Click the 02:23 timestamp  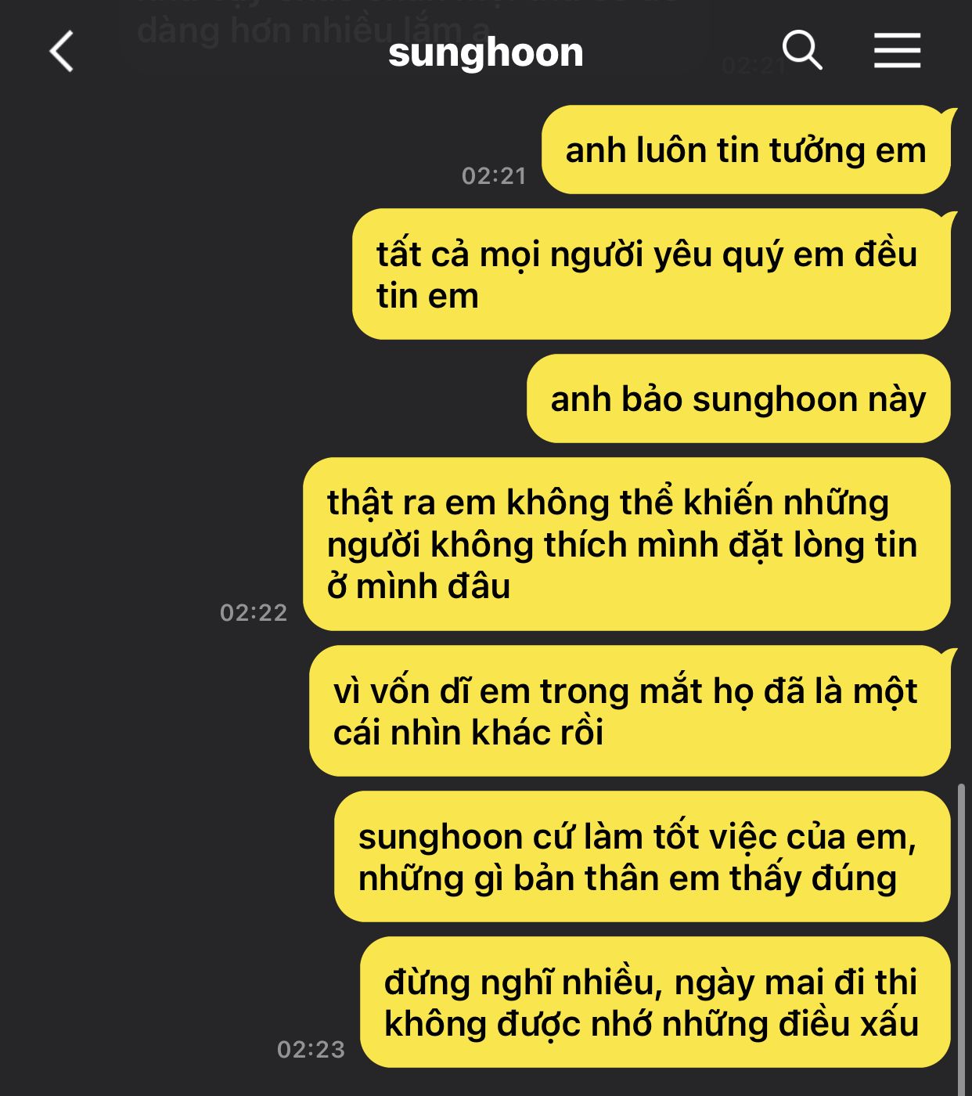(x=311, y=1049)
